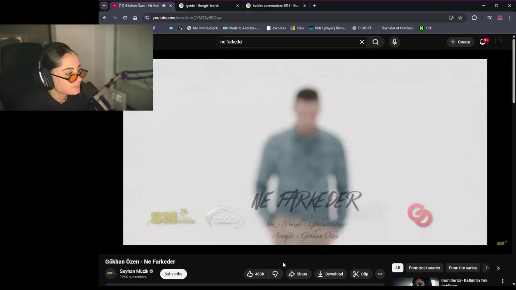Open options menu for Irem Derici video
516x290 pixels.
coord(503,281)
